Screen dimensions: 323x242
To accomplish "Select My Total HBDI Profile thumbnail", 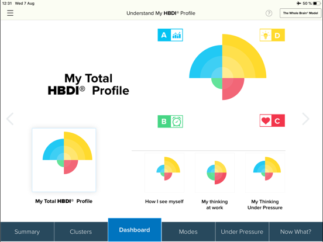I will click(64, 160).
